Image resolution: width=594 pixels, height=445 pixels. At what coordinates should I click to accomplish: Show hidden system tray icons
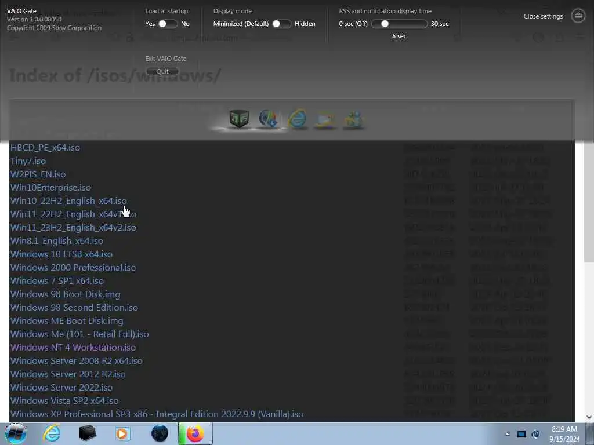point(507,434)
